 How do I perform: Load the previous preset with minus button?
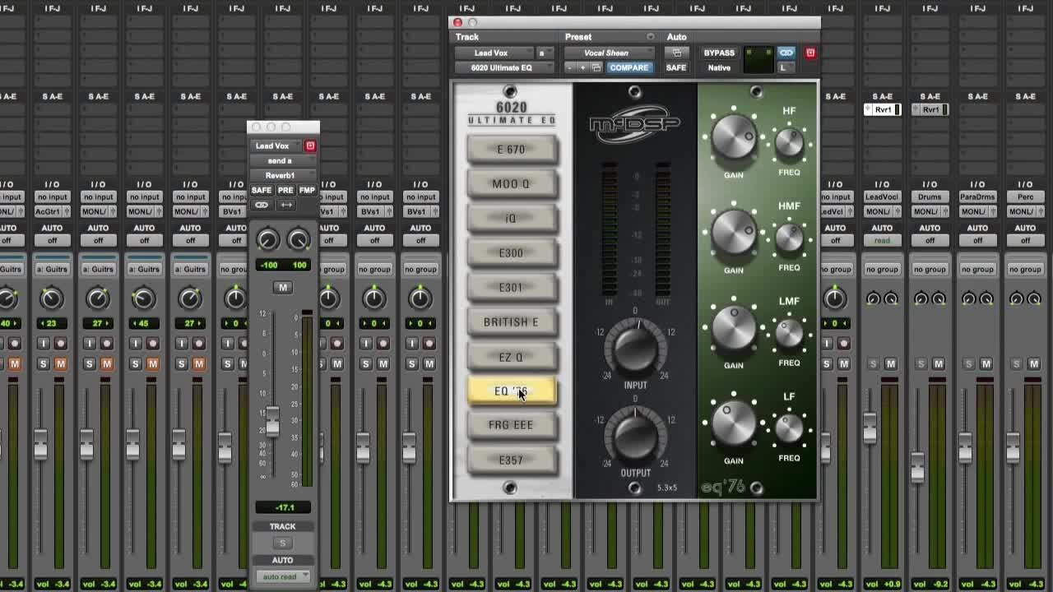pos(570,67)
